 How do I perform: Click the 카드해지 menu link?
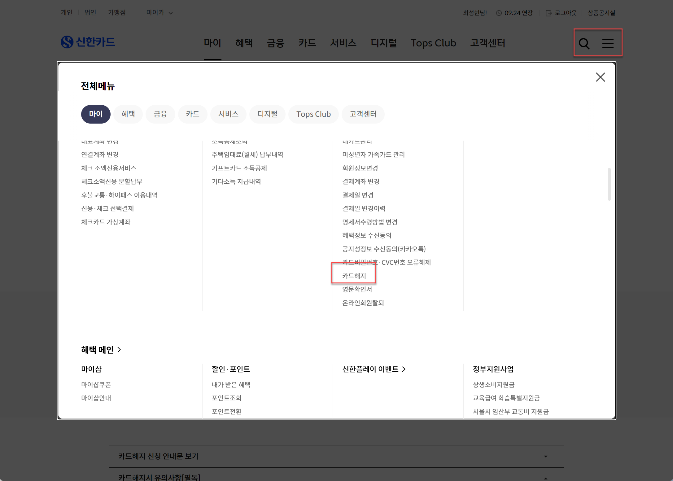354,276
